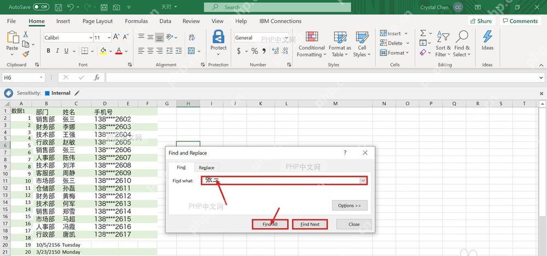
Task: Open the font name dropdown Calibri
Action: point(91,38)
